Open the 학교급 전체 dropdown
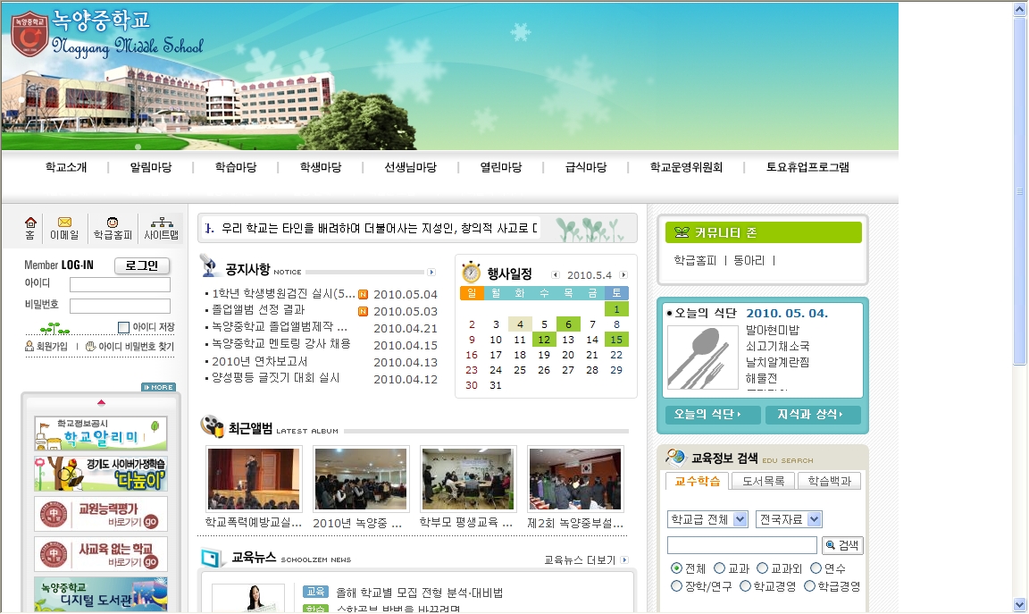 707,520
